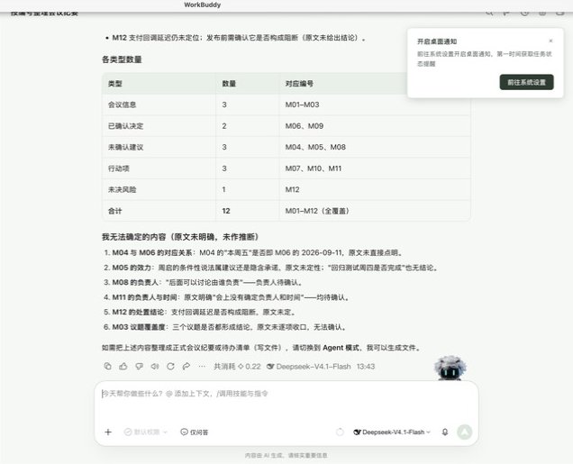Give the reply a thumbs down
573x464 pixels.
click(139, 366)
